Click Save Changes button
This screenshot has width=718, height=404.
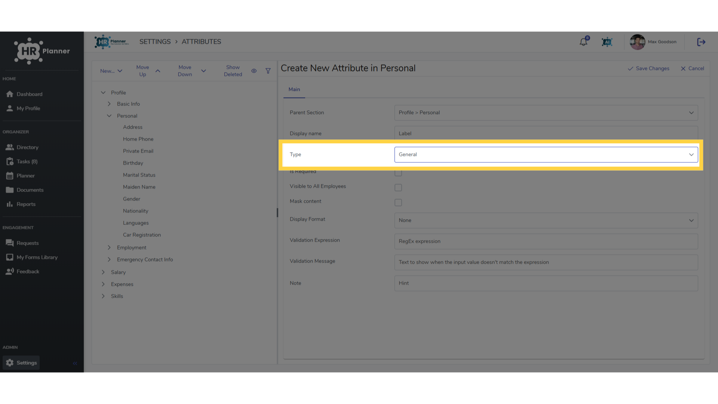[x=648, y=68]
